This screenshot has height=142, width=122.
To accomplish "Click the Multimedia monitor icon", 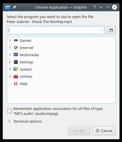I will (16, 55).
